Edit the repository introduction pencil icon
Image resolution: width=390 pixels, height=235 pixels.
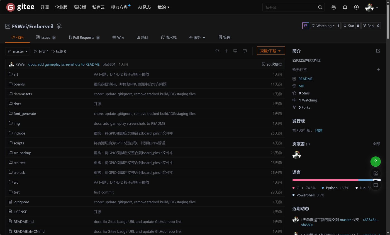(378, 51)
